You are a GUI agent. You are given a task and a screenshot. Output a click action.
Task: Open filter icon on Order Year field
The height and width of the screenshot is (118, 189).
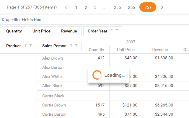(117, 31)
